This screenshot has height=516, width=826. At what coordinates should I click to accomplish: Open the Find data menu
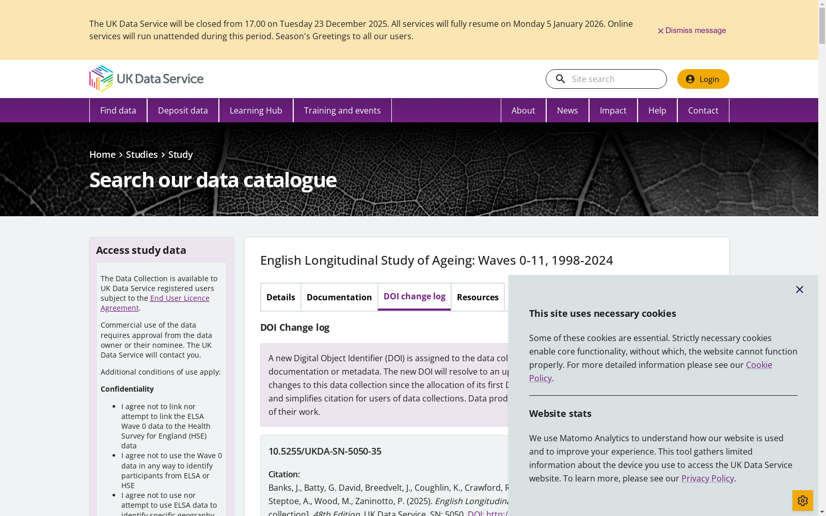point(118,110)
